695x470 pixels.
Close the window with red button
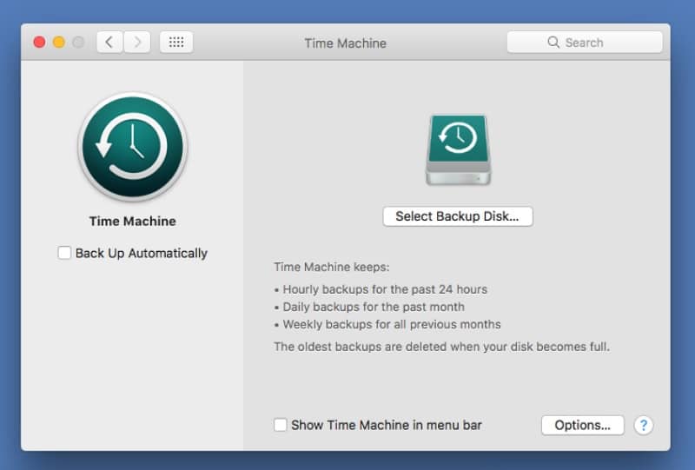pyautogui.click(x=39, y=42)
